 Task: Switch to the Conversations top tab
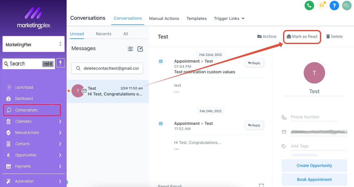[x=128, y=18]
